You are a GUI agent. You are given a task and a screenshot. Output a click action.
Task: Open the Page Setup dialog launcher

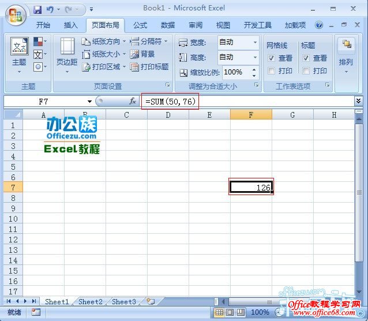(x=168, y=85)
